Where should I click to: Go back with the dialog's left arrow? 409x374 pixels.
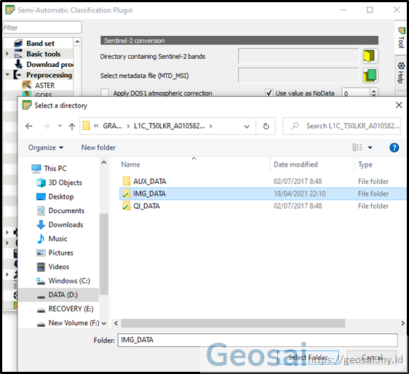point(28,126)
